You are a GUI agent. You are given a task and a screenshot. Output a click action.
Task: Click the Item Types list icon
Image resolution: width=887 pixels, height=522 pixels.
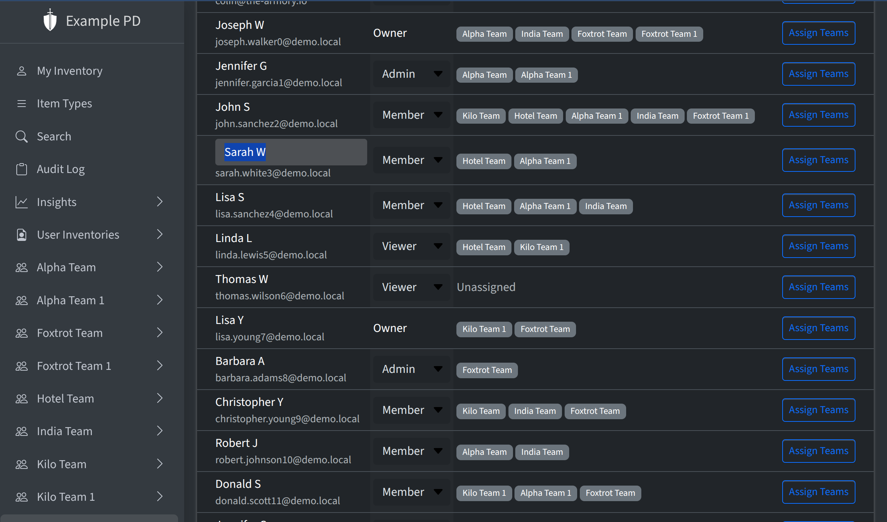tap(22, 104)
